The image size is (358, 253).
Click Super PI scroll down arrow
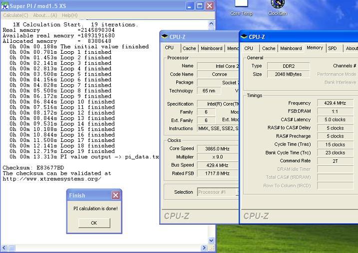click(x=211, y=241)
